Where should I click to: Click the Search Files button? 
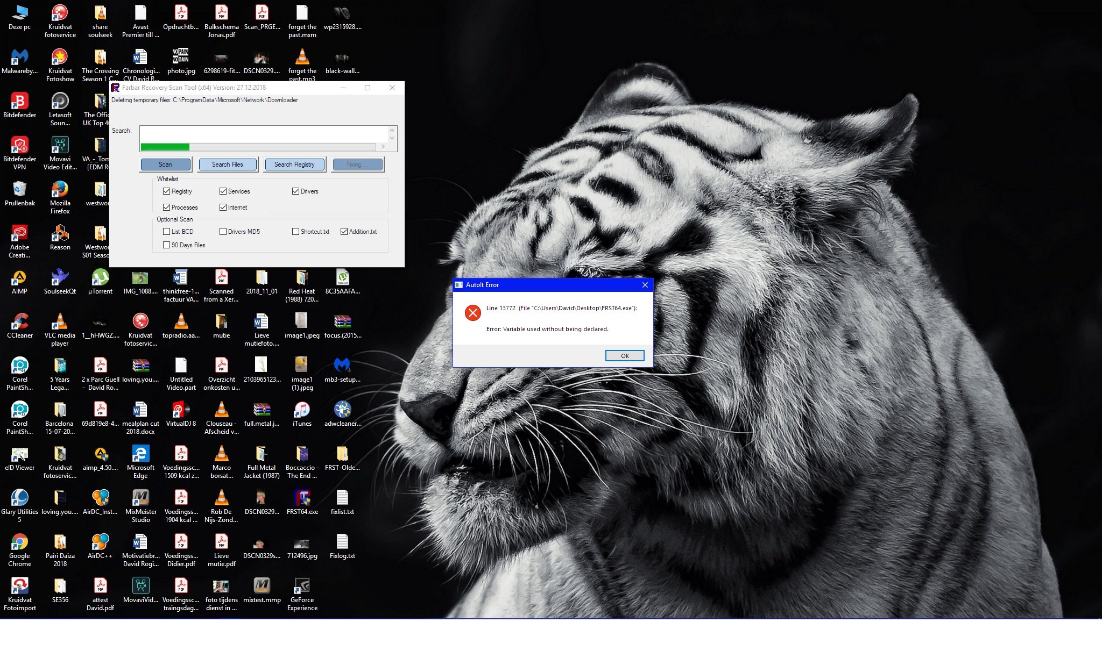coord(228,164)
